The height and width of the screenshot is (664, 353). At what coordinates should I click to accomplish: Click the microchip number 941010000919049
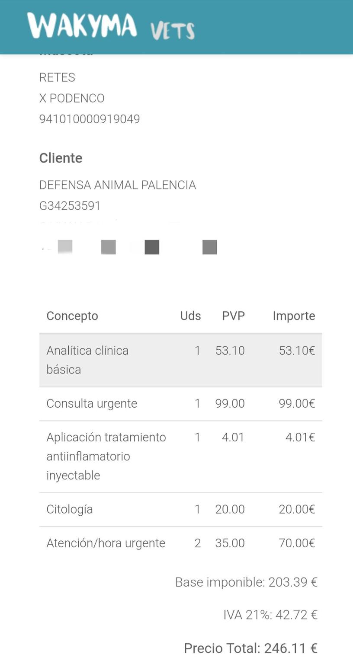click(x=90, y=119)
